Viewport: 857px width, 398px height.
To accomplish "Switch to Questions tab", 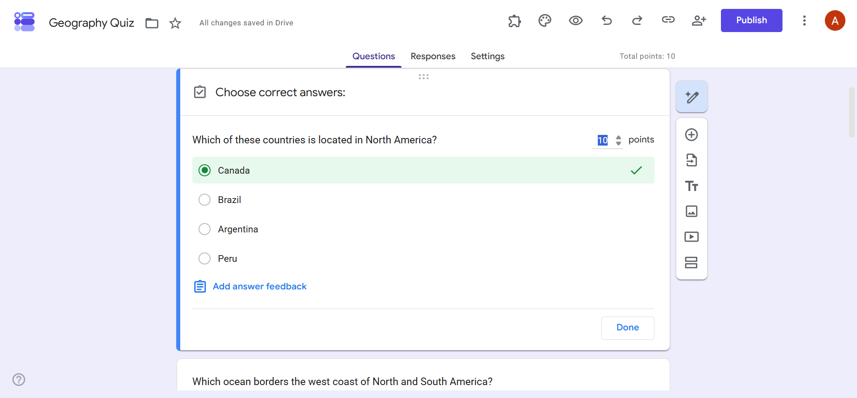I will point(373,56).
